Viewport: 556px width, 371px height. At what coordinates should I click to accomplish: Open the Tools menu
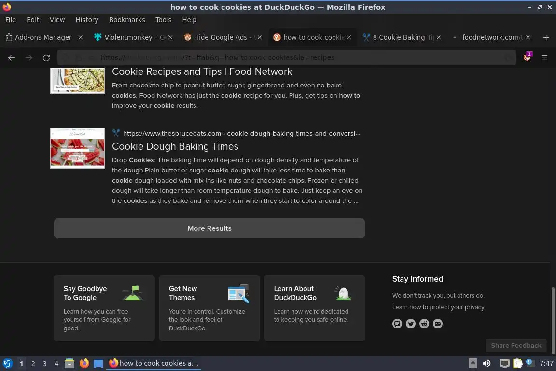[x=164, y=20]
